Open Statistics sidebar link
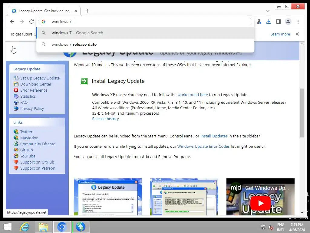 coord(28,96)
